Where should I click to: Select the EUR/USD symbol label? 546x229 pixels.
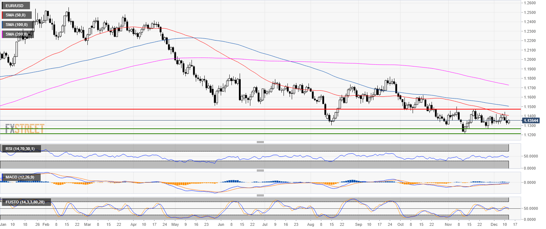pyautogui.click(x=15, y=6)
